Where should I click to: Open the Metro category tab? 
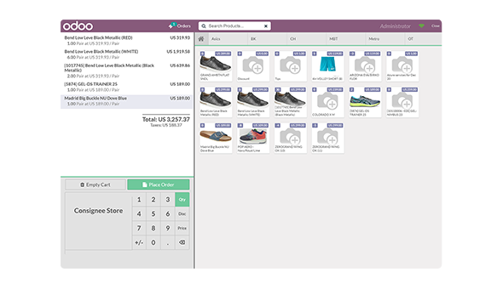385,39
